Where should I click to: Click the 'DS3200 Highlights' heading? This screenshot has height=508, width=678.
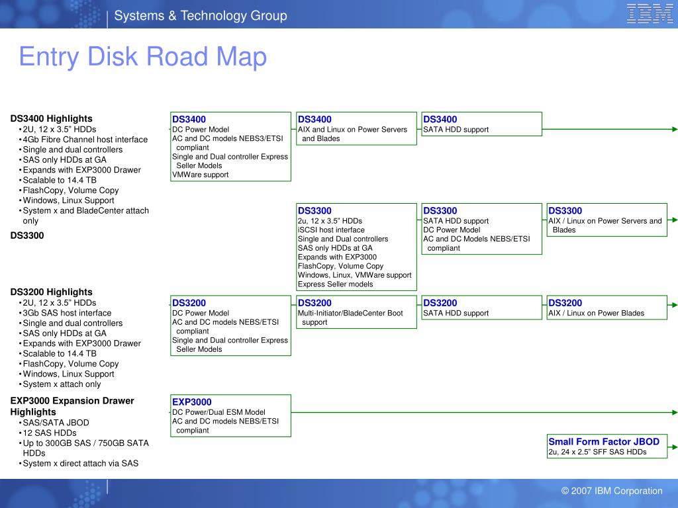(52, 292)
